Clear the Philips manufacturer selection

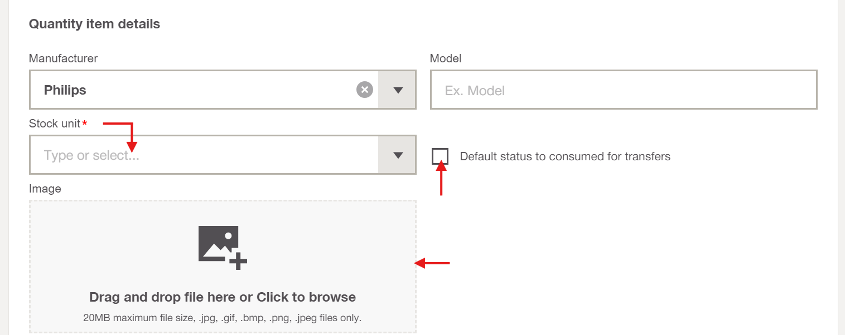point(365,90)
